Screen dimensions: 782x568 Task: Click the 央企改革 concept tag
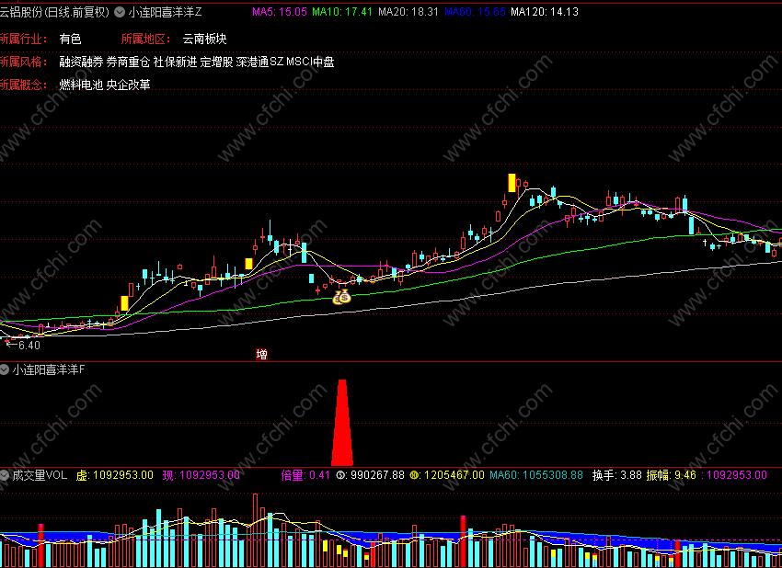point(128,85)
